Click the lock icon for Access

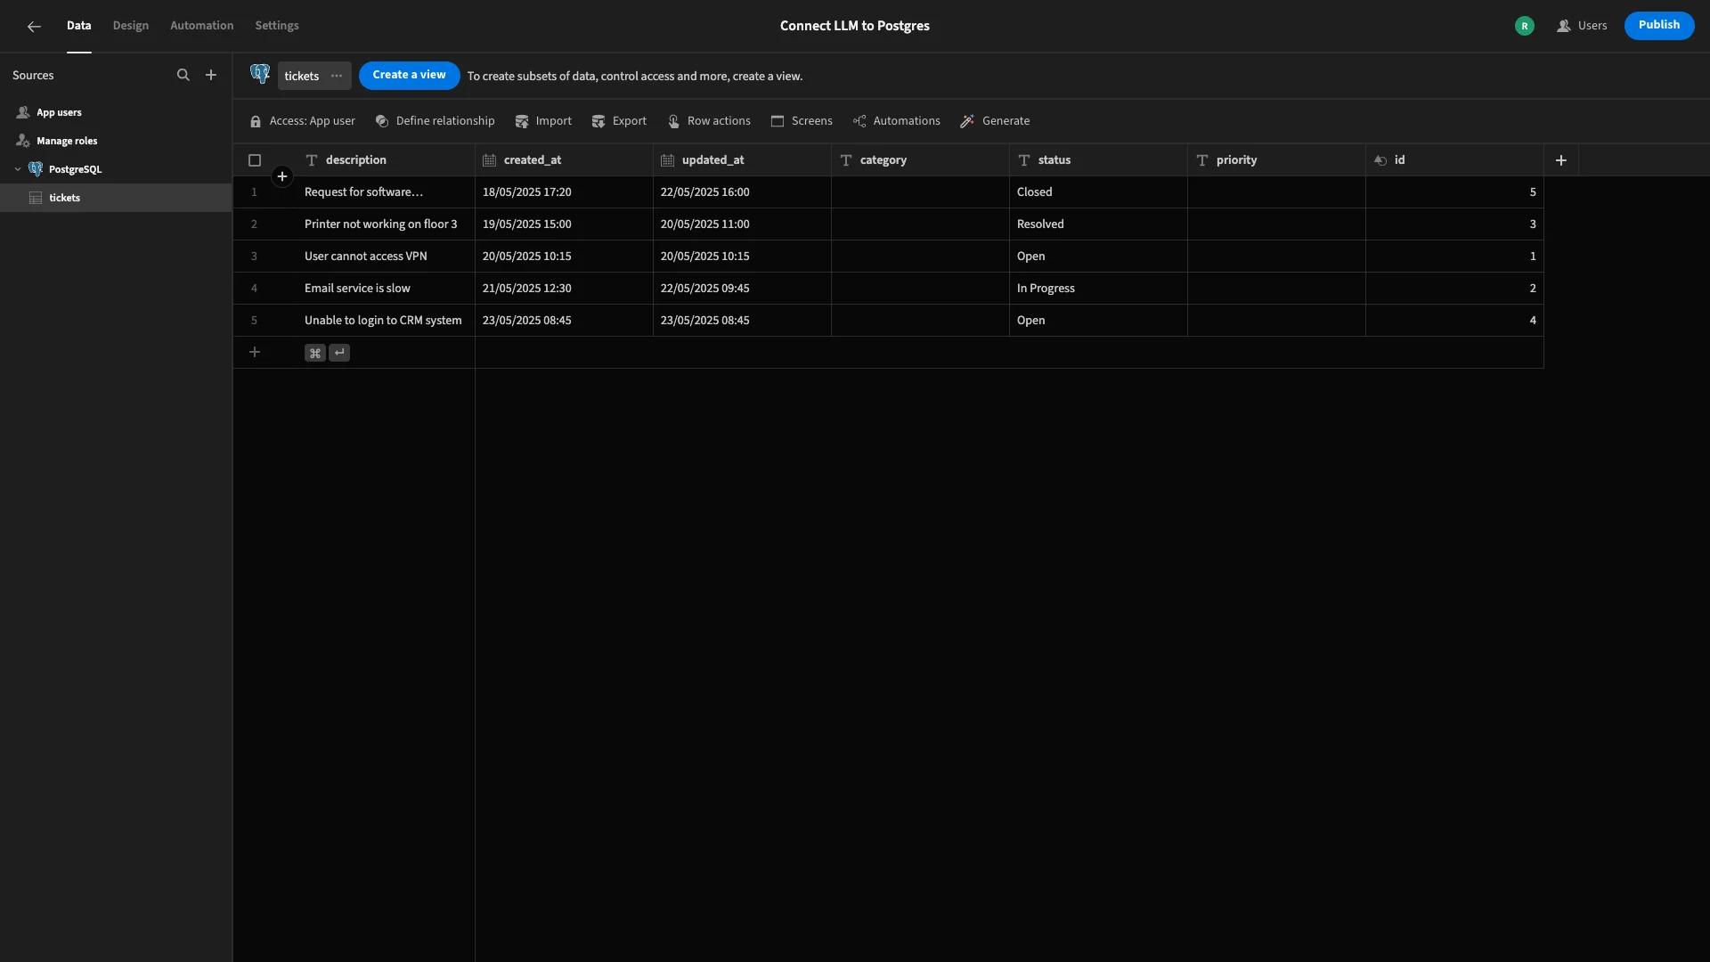(256, 121)
